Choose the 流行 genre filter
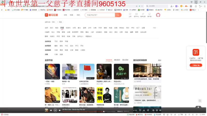207x116 pixels. (51, 28)
